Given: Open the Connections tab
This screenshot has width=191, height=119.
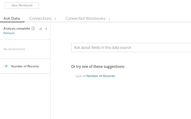Looking at the screenshot, I should [x=40, y=19].
